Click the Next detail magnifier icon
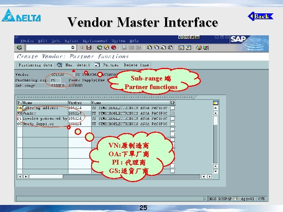The height and width of the screenshot is (212, 283). (x=59, y=65)
